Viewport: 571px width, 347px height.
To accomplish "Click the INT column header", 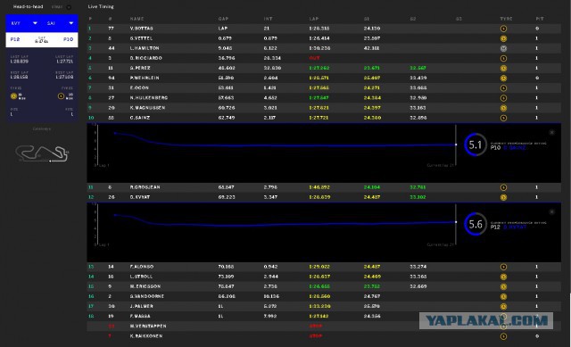I will tap(268, 19).
